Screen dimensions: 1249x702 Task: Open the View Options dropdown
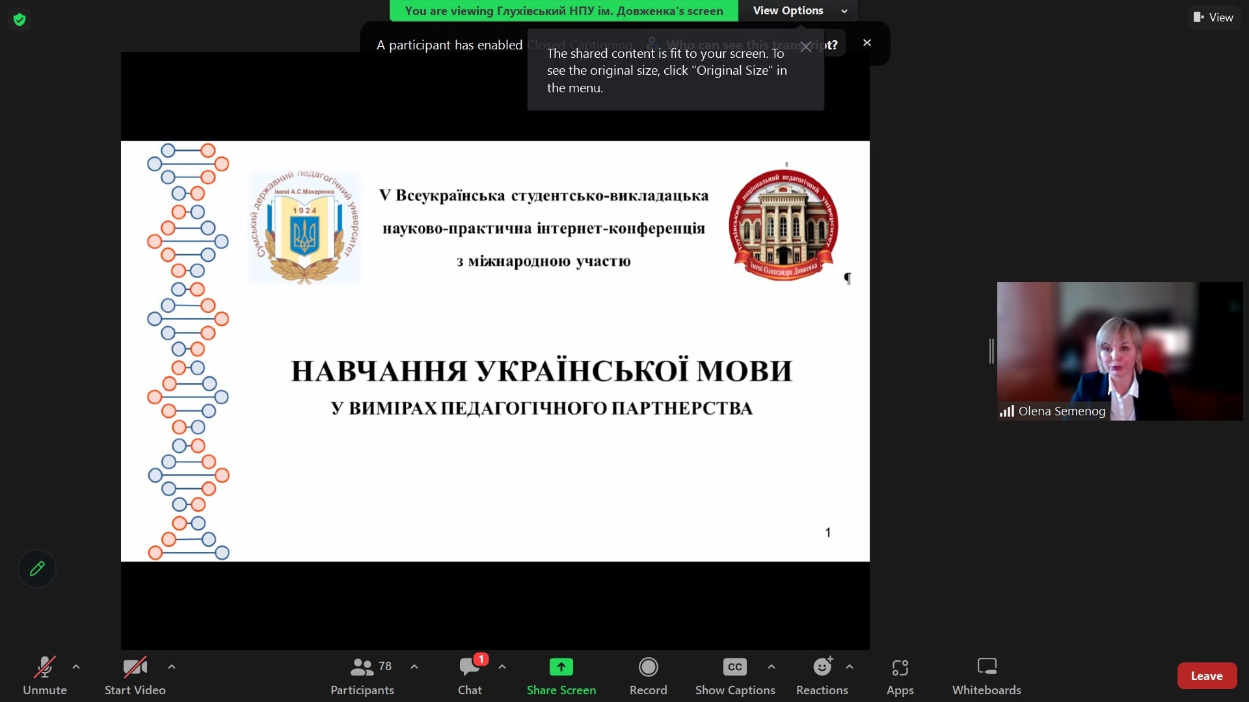click(x=799, y=10)
